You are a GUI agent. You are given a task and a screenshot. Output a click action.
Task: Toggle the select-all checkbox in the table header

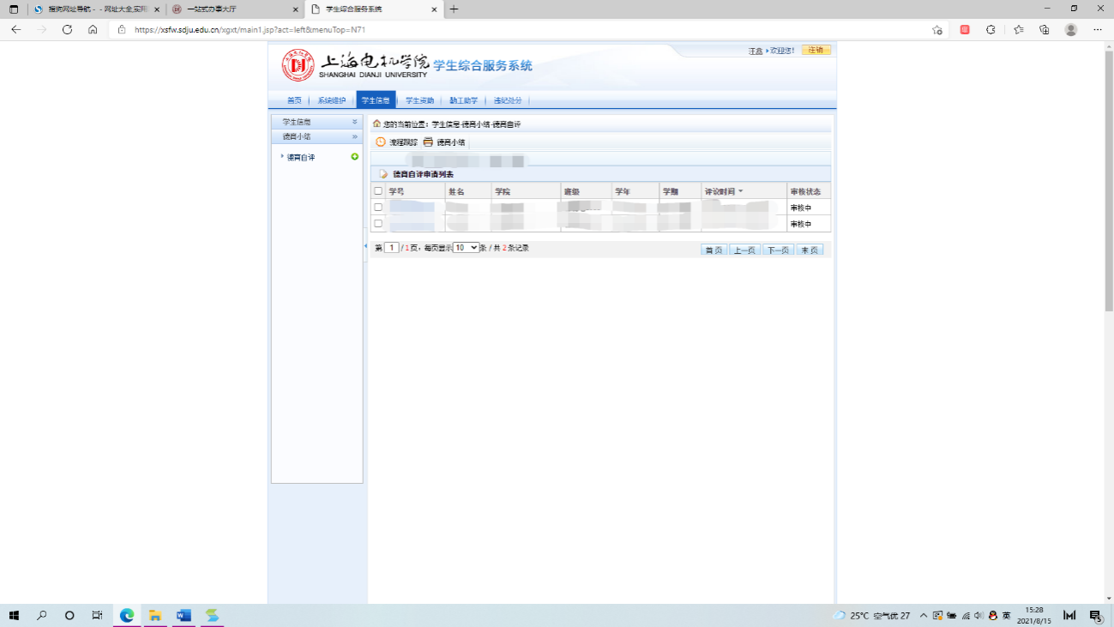(378, 191)
